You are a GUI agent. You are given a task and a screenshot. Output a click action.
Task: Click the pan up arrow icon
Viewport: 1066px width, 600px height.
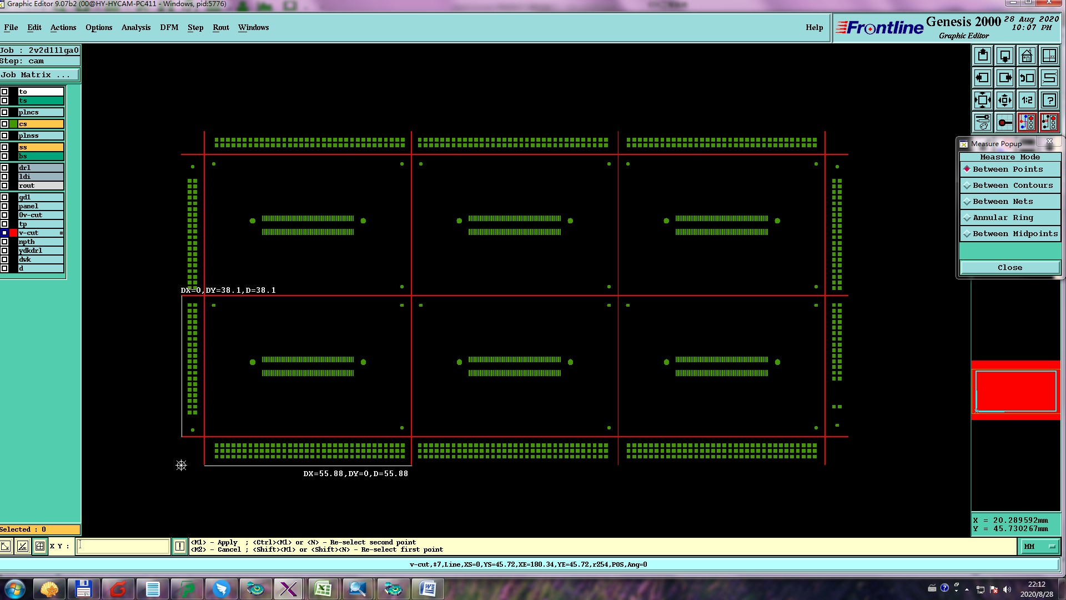(983, 56)
